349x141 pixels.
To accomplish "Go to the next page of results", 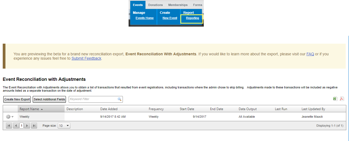I will (x=27, y=126).
